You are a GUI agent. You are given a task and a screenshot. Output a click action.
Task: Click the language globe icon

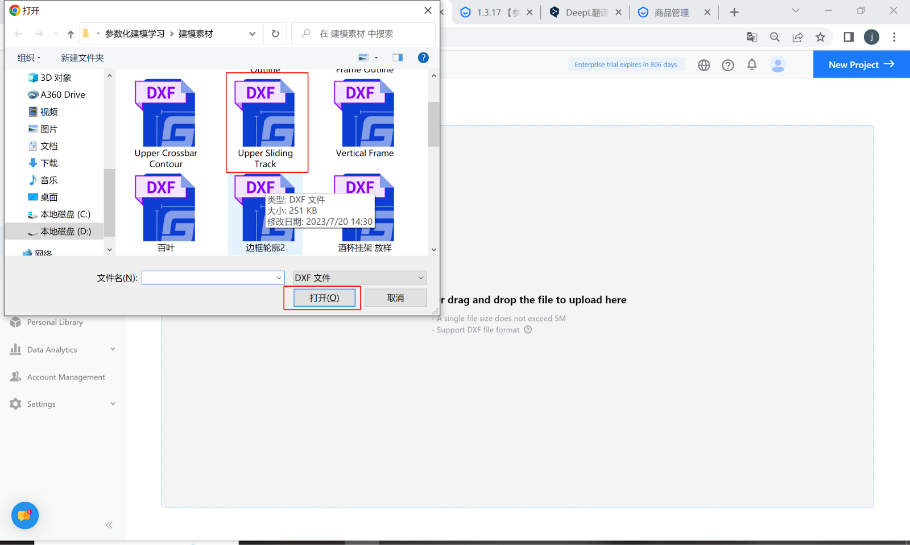(704, 65)
